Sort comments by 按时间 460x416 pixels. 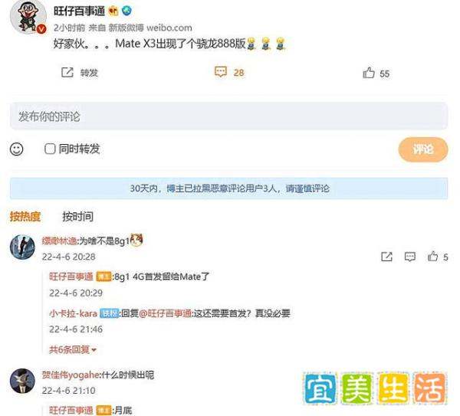[x=77, y=217]
